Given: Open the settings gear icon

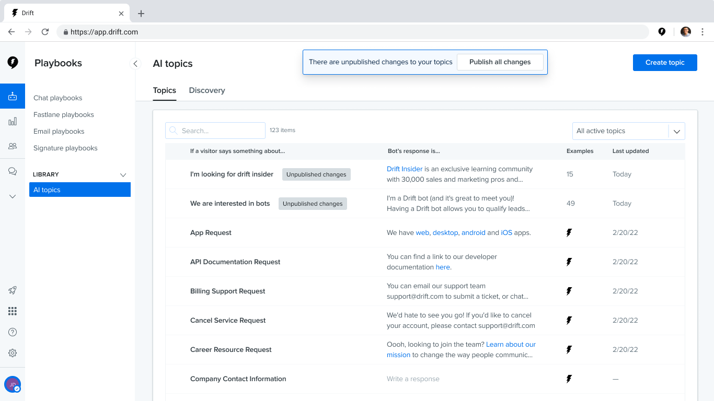Looking at the screenshot, I should coord(13,353).
